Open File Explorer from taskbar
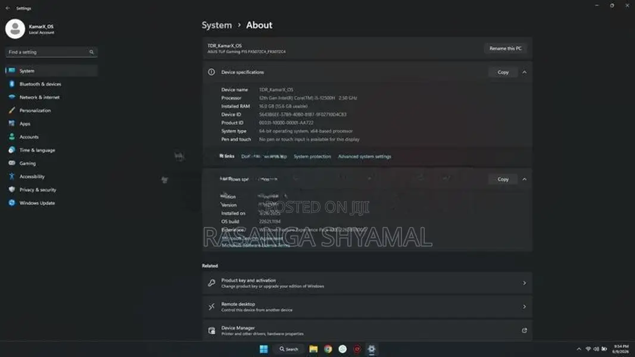The image size is (635, 357). [x=313, y=349]
